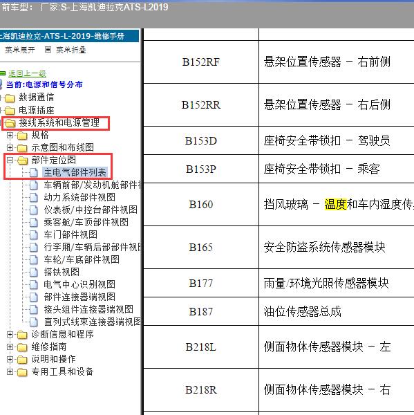Click 油位传感器总成 description
Screen dimensions: 414x415
pyautogui.click(x=302, y=311)
